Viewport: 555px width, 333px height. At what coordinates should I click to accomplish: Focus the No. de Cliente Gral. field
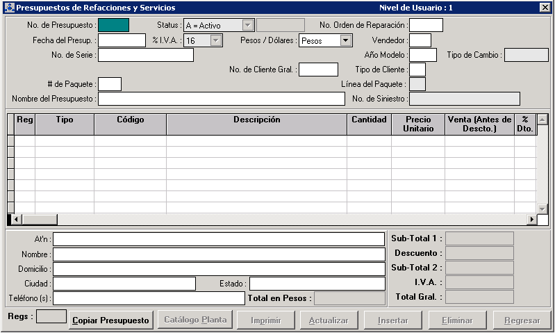pos(318,70)
